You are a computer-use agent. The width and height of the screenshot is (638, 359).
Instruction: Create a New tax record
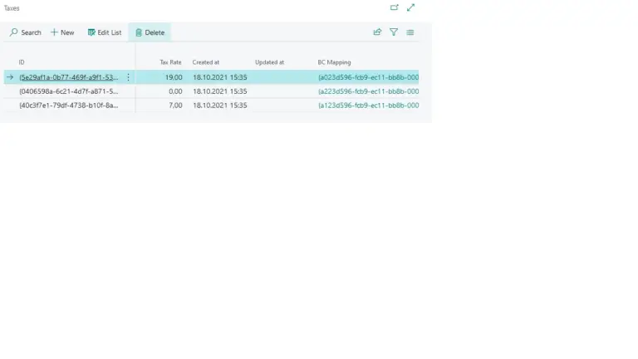pyautogui.click(x=62, y=32)
